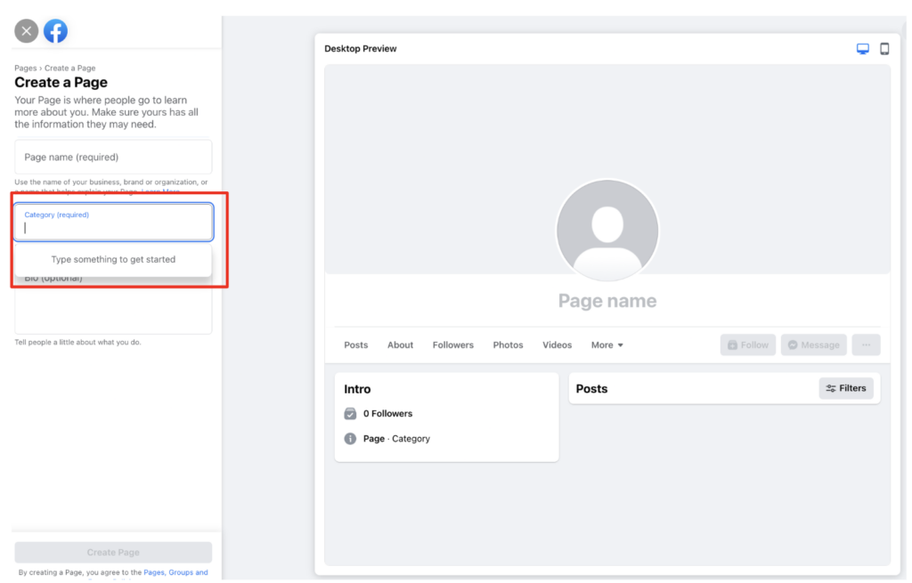Open Pages, Groups and Events policy link

[175, 572]
